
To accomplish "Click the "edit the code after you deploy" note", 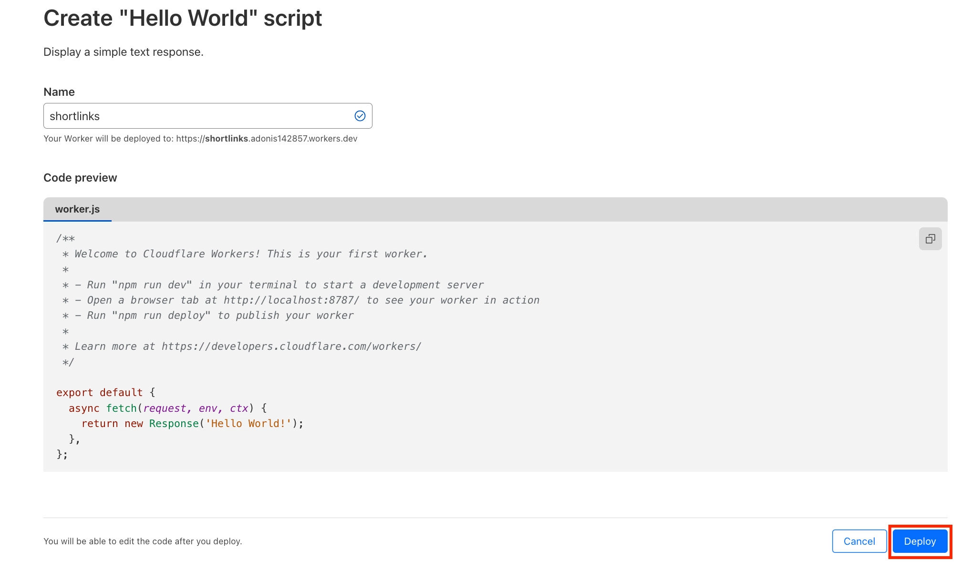I will pyautogui.click(x=143, y=541).
